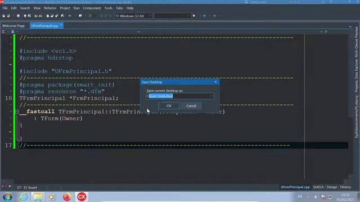Click Cancel in Save Desktop dialog
Image resolution: width=360 pixels, height=202 pixels.
191,106
